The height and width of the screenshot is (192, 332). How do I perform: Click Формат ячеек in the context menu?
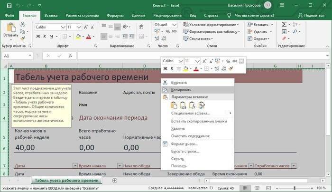point(184,144)
